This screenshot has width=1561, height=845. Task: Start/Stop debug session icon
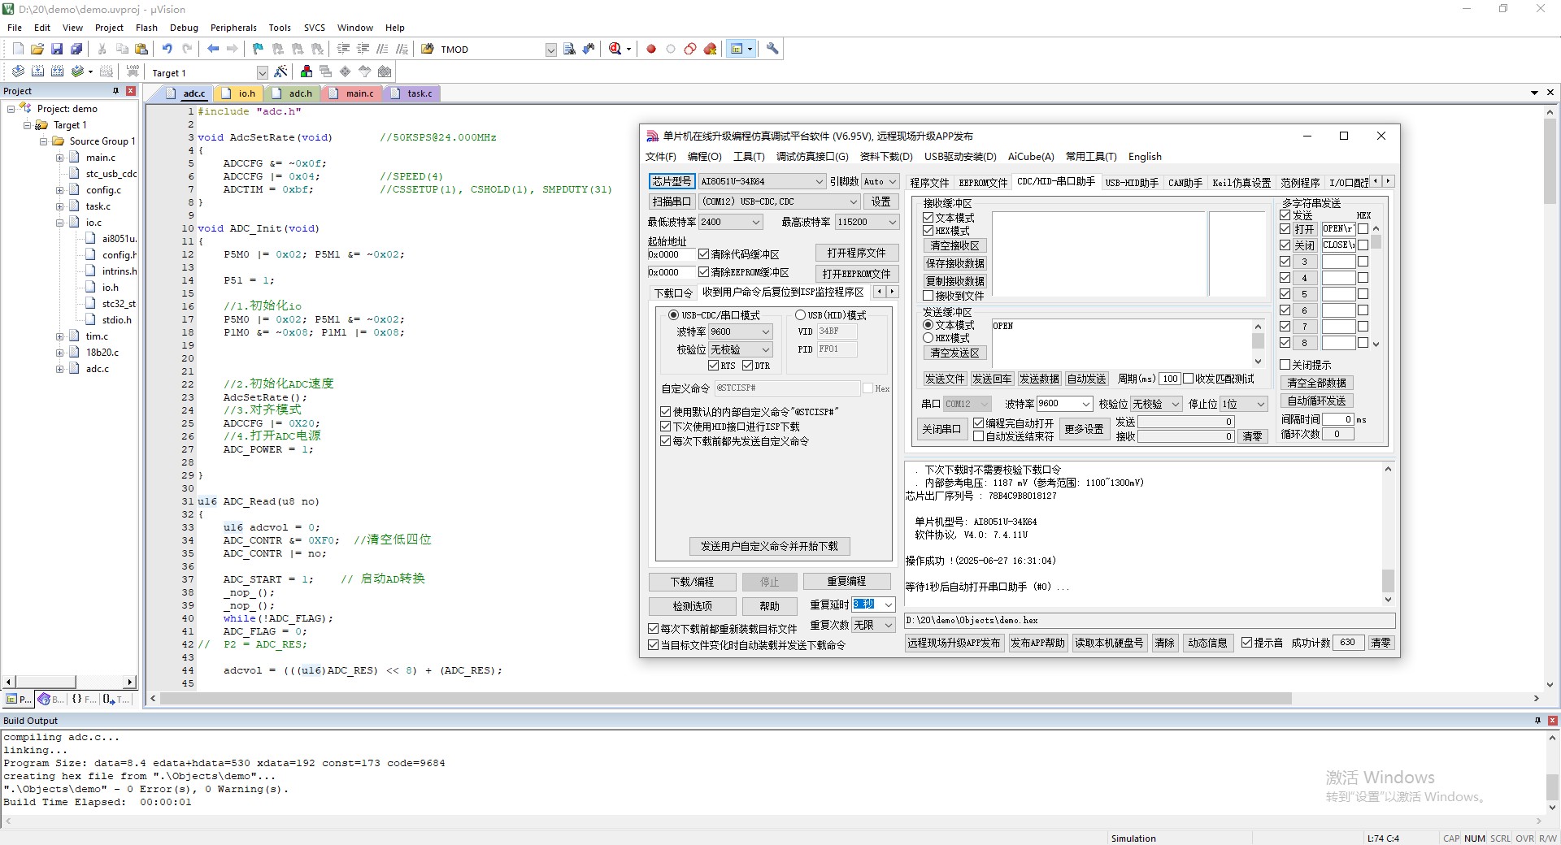click(615, 49)
